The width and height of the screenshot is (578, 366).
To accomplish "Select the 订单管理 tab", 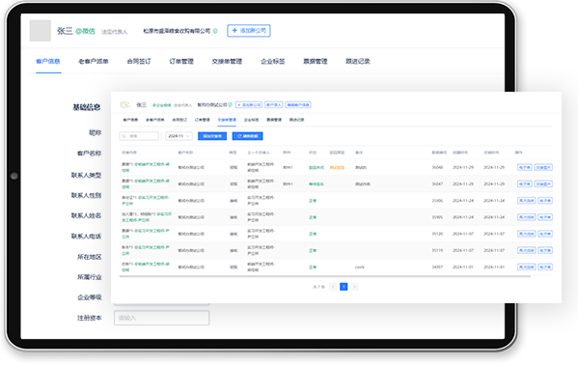I will click(x=181, y=61).
